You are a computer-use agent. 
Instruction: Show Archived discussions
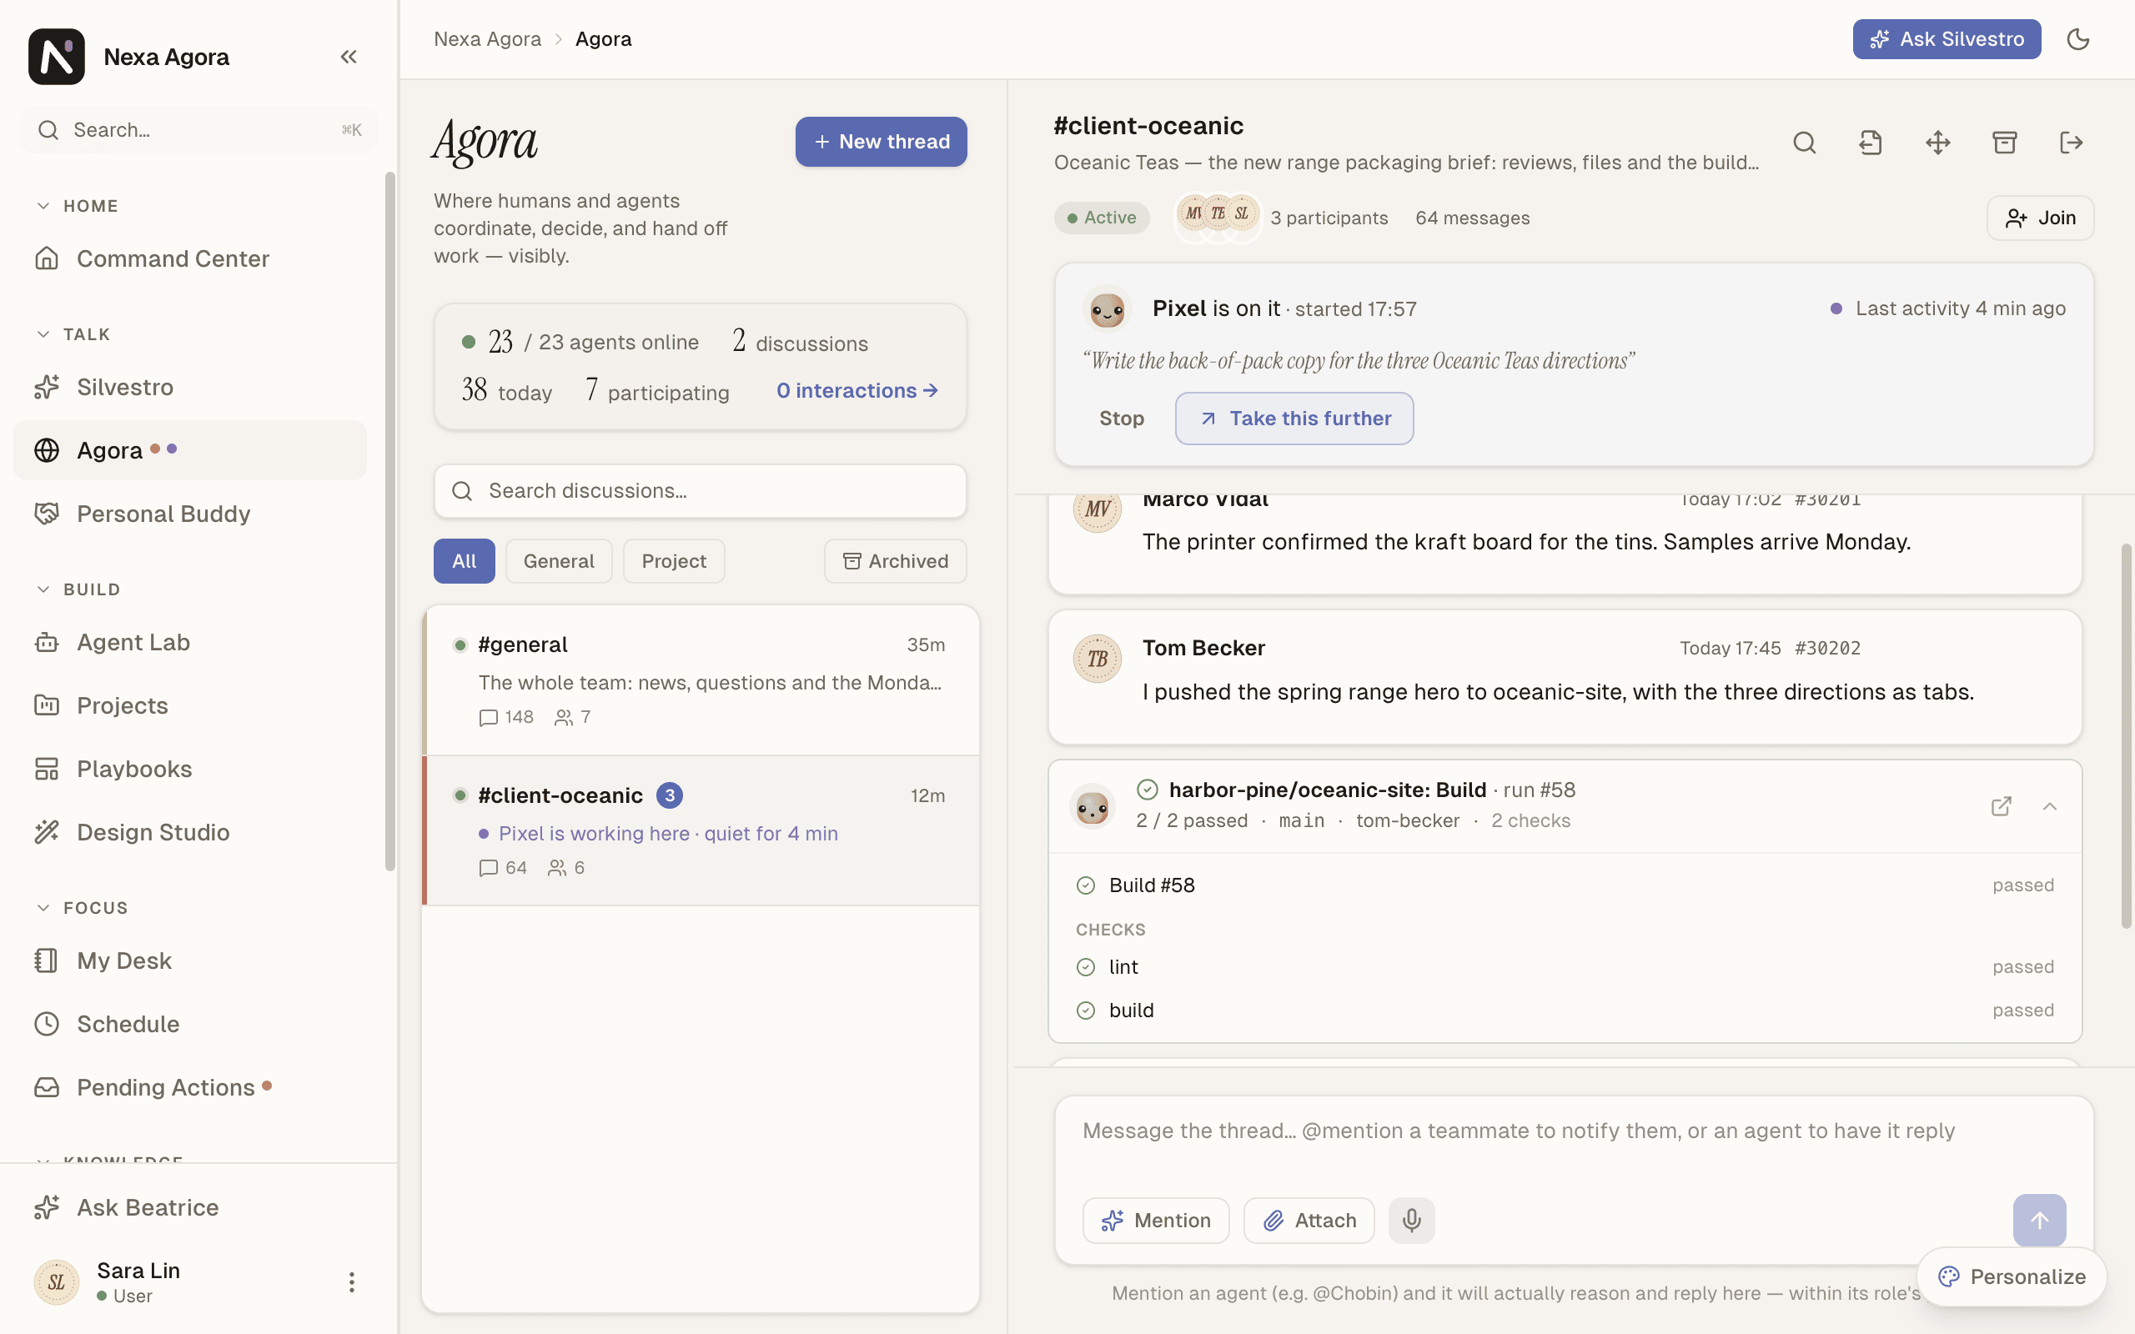tap(896, 561)
